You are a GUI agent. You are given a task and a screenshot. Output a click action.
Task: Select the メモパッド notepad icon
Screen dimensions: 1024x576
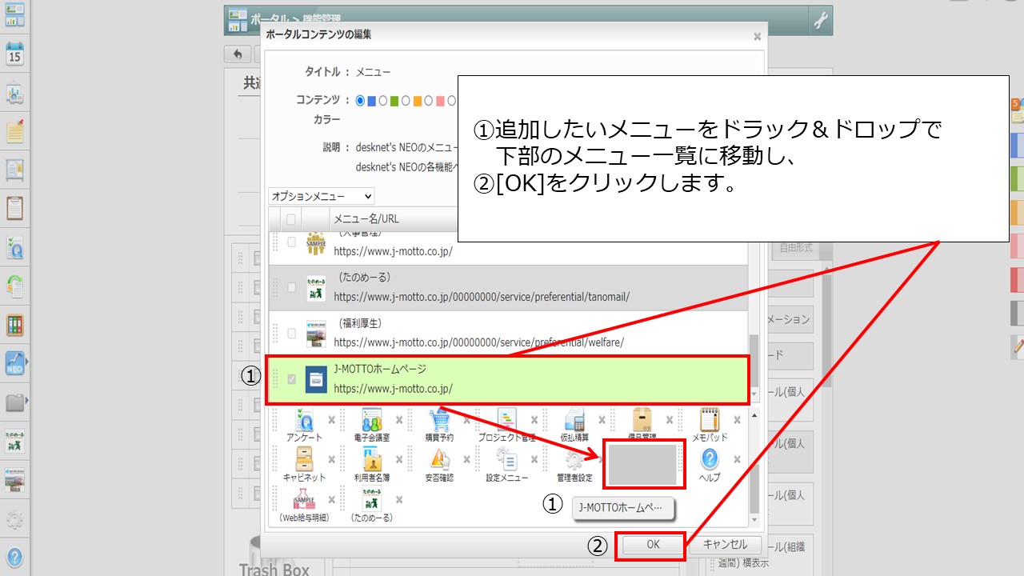709,418
